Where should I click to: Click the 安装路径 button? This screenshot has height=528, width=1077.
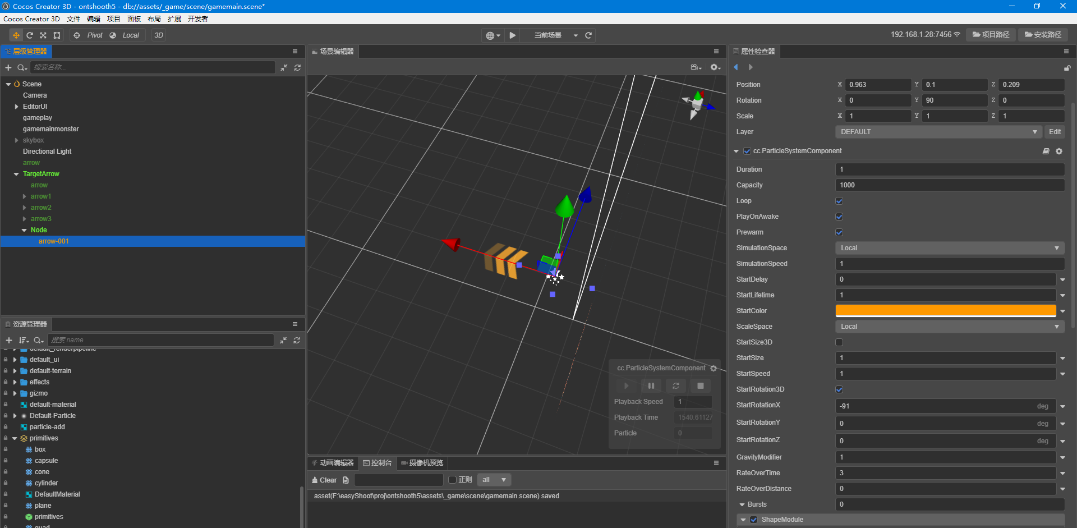tap(1043, 35)
